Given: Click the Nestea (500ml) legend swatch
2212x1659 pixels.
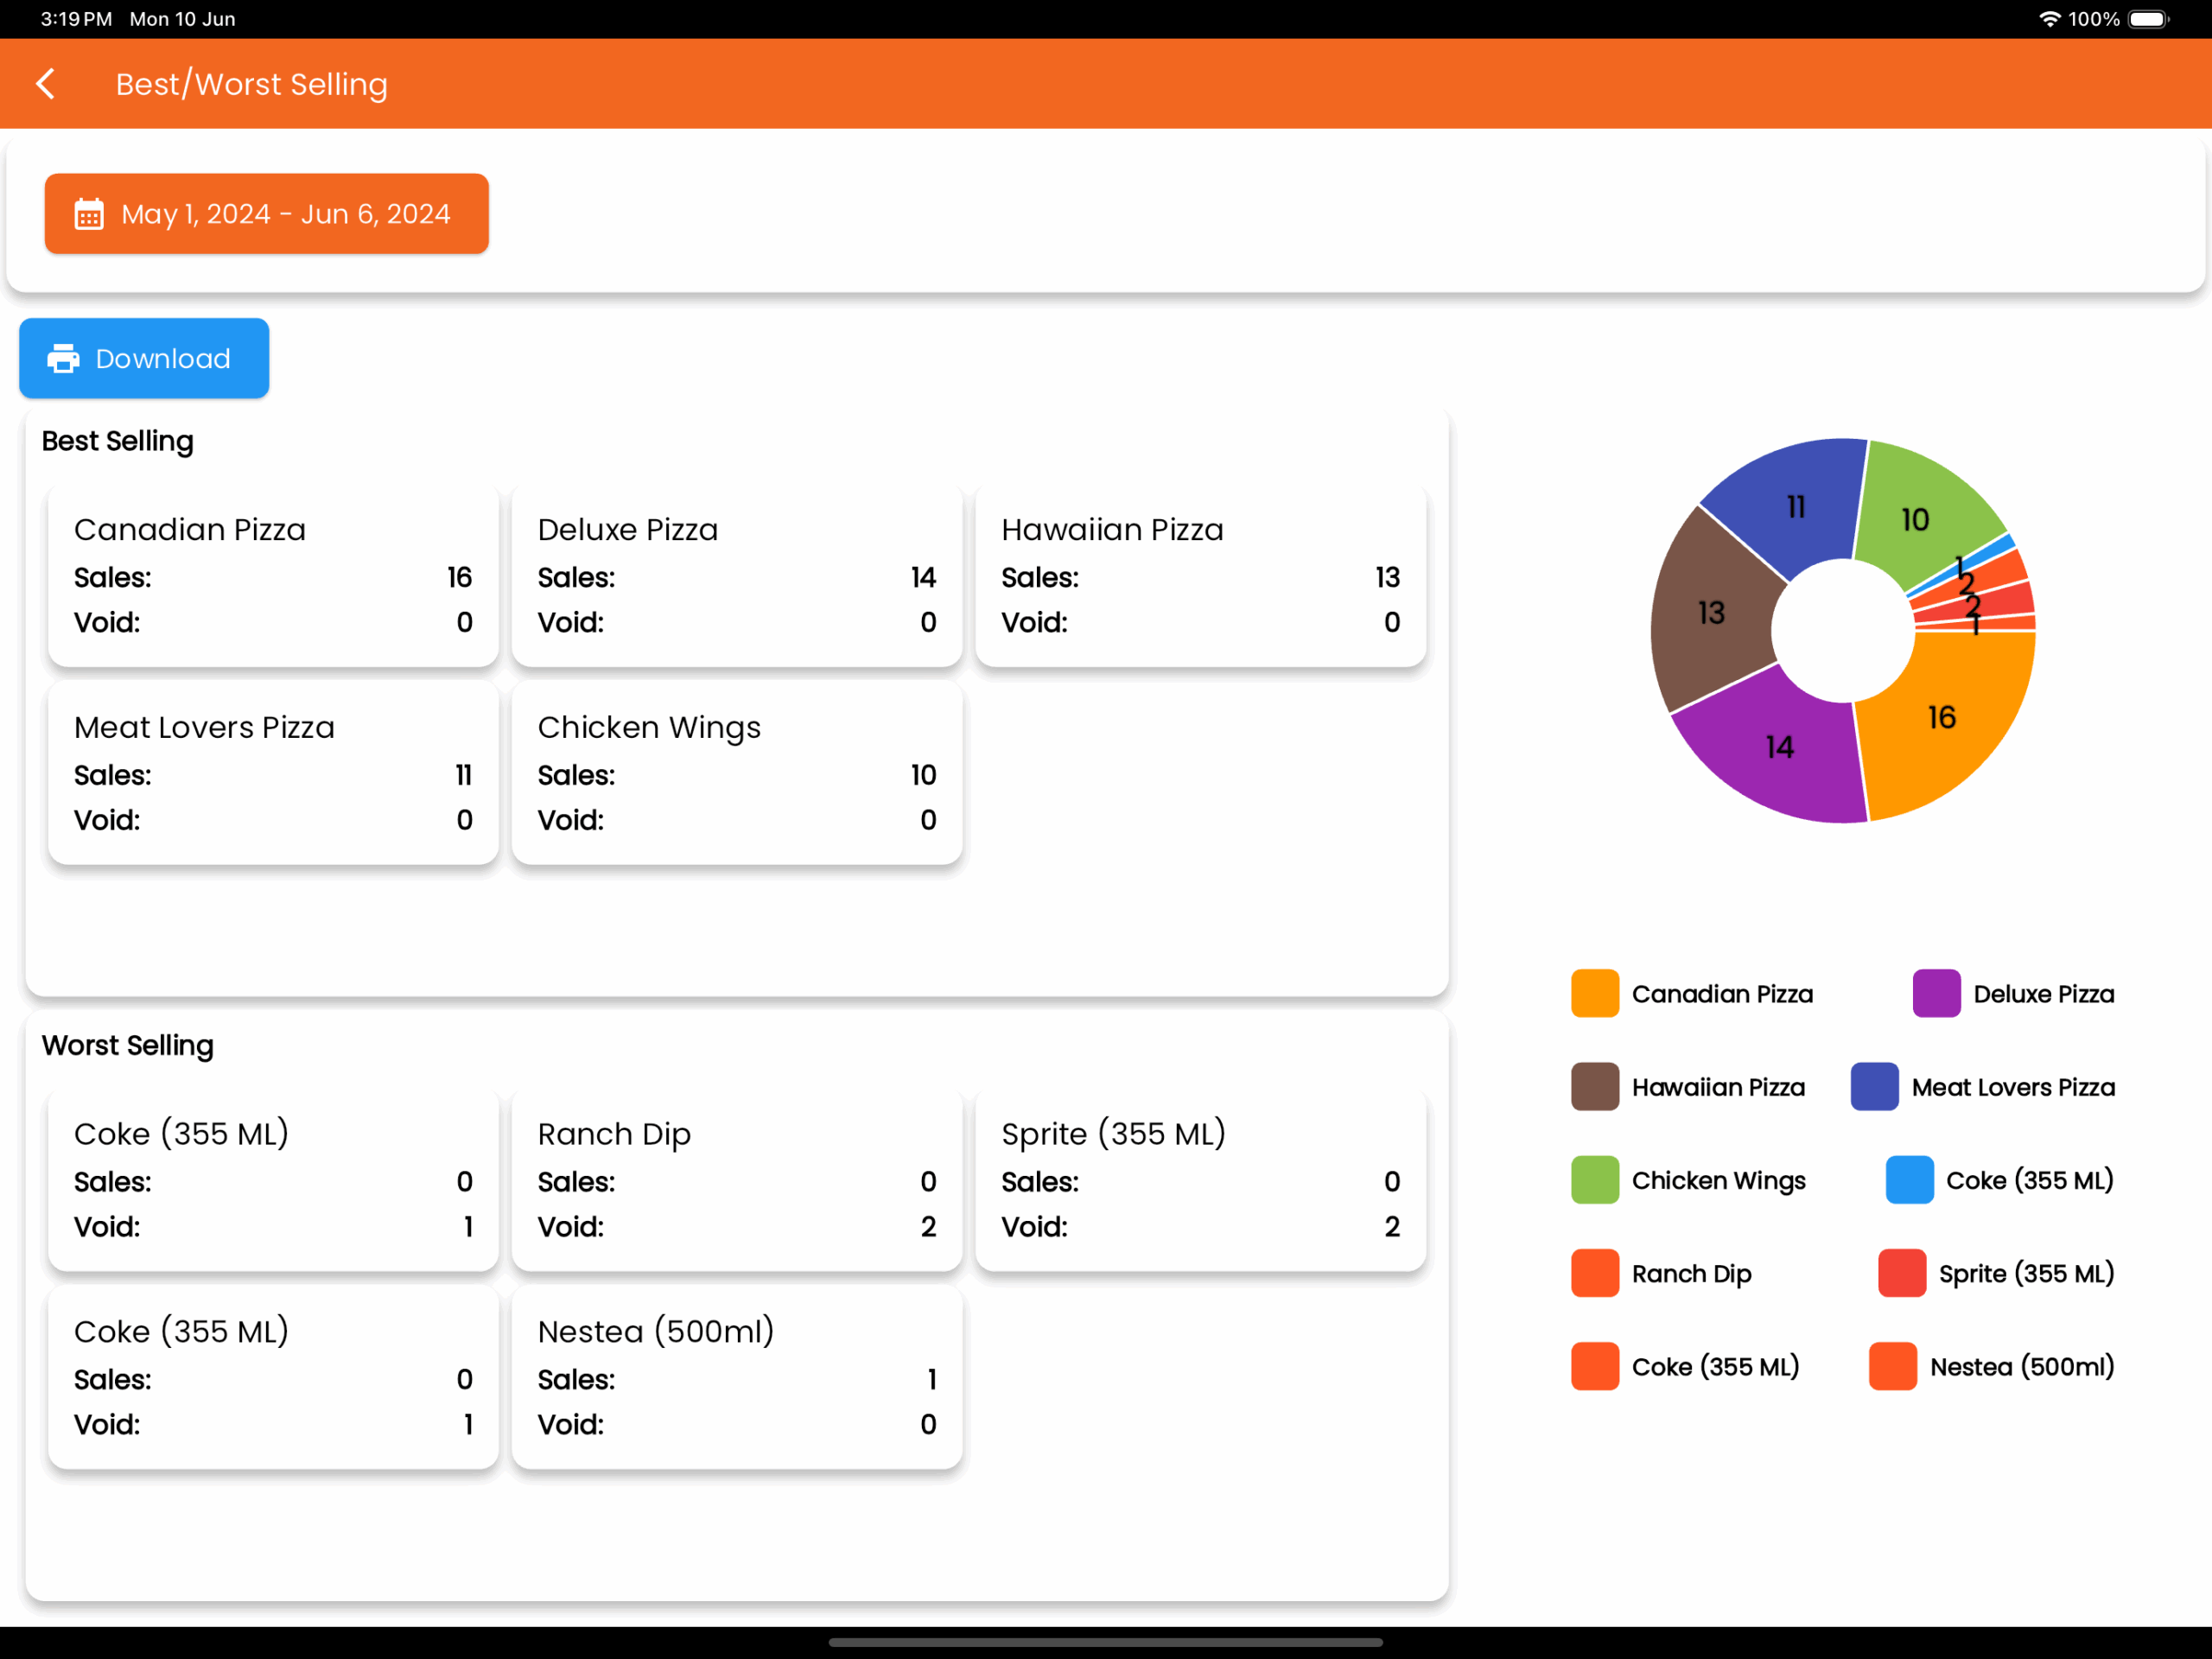Looking at the screenshot, I should [x=1892, y=1366].
